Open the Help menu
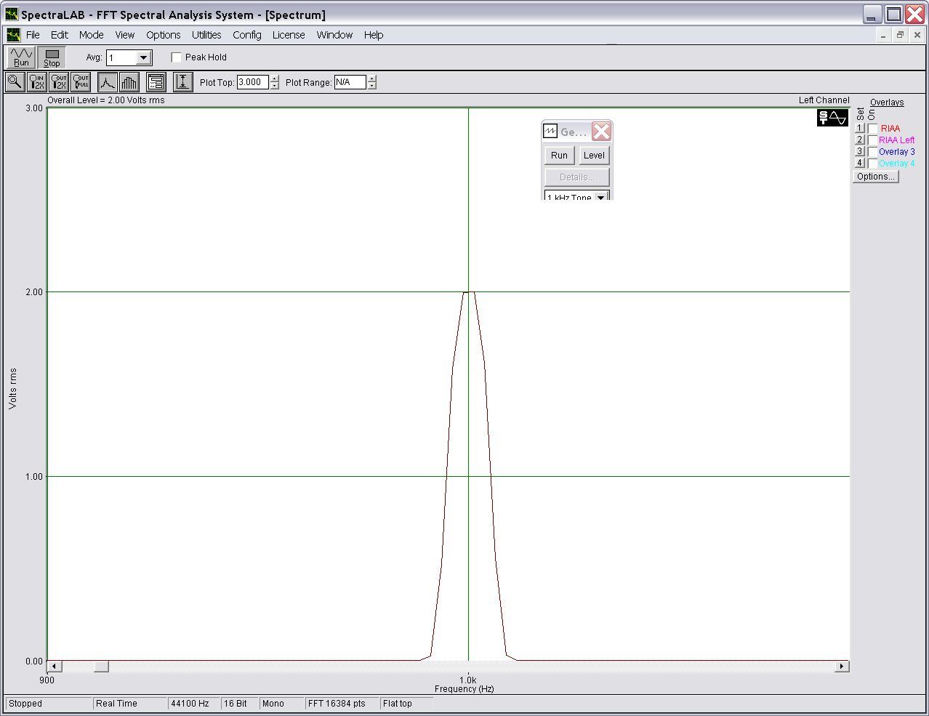 (x=374, y=35)
